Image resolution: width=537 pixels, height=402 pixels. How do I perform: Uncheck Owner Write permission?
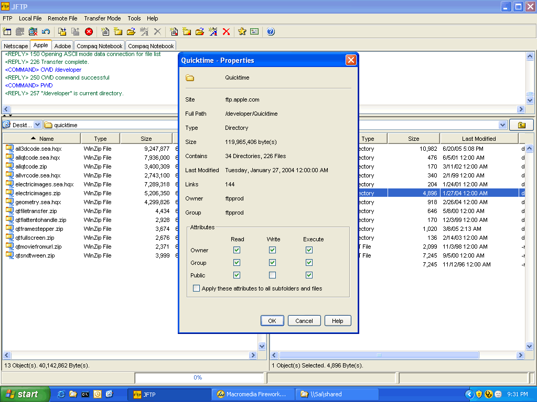[272, 250]
